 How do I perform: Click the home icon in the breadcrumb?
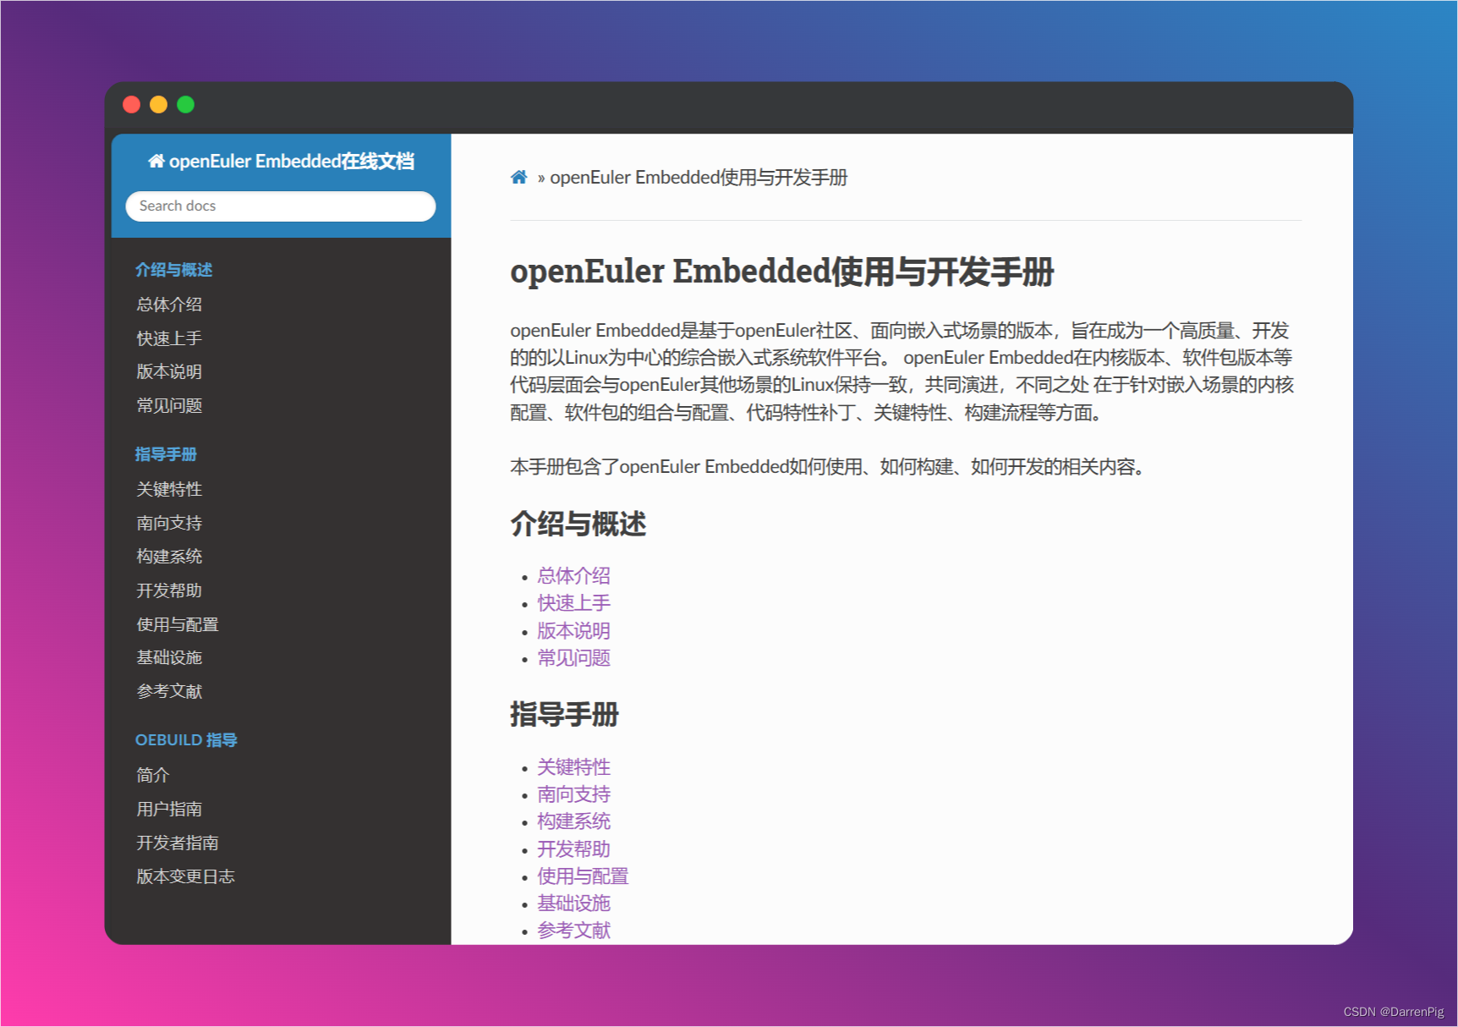[518, 177]
